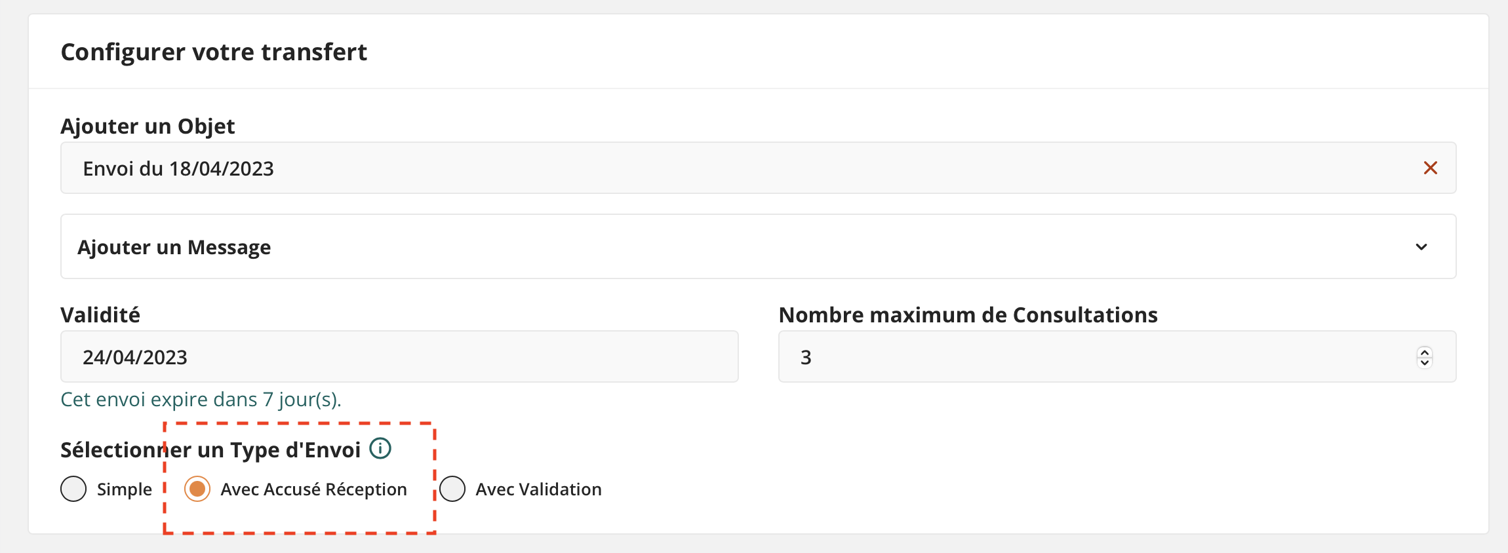The height and width of the screenshot is (553, 1508).
Task: Click the Avec Validation label text
Action: tap(538, 489)
